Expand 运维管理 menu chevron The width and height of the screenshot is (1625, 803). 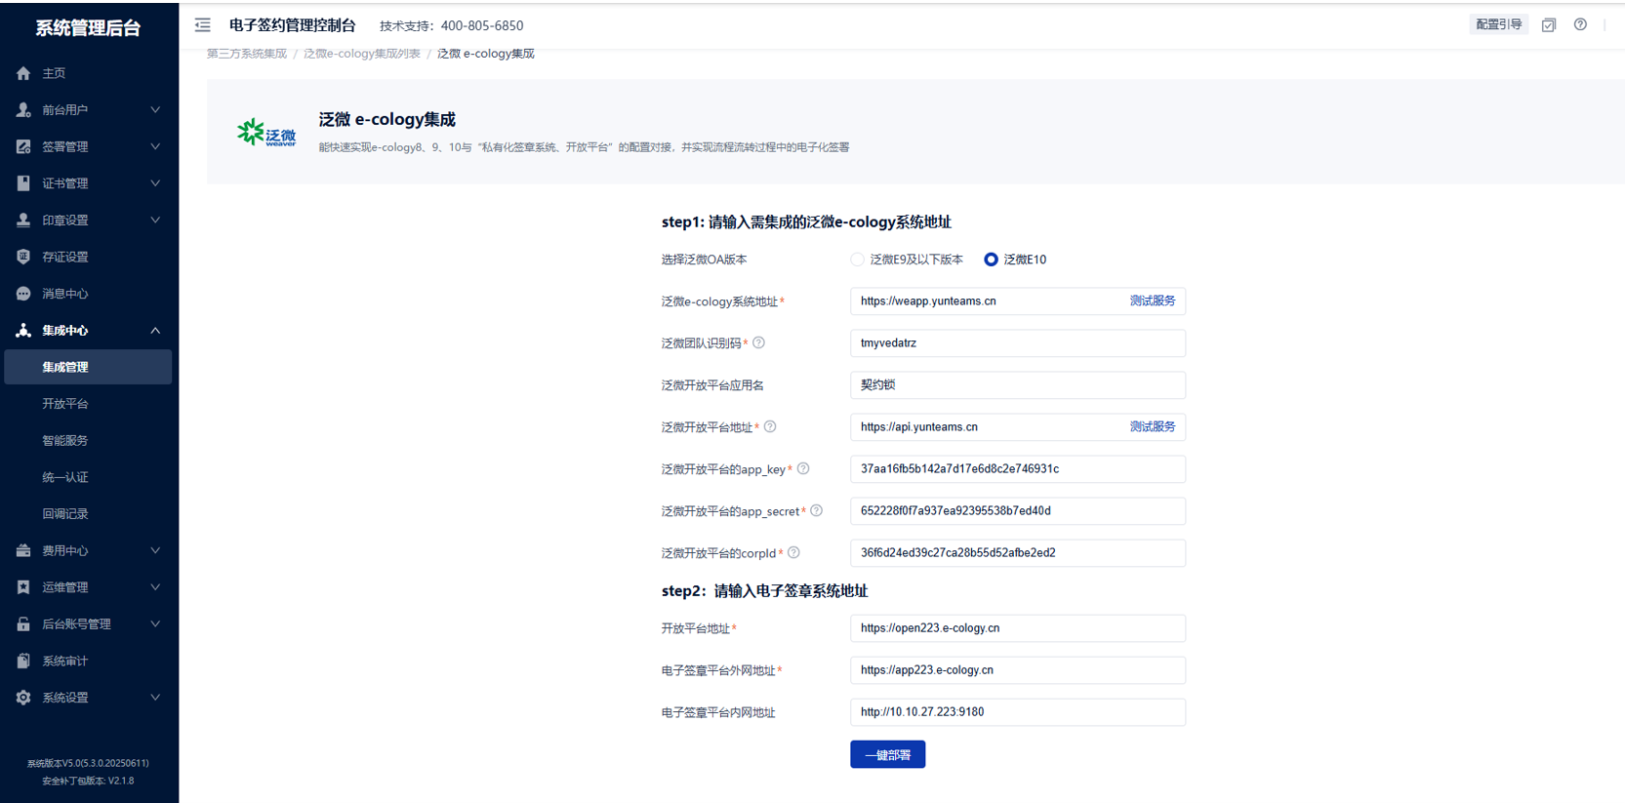pyautogui.click(x=155, y=587)
